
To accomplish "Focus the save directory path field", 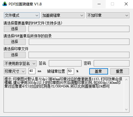I will coord(79,42).
